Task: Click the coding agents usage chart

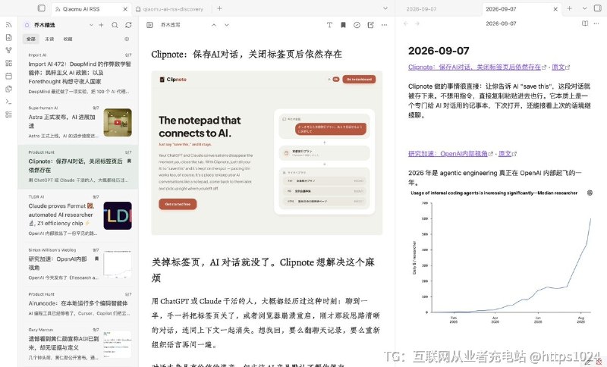Action: click(x=501, y=257)
